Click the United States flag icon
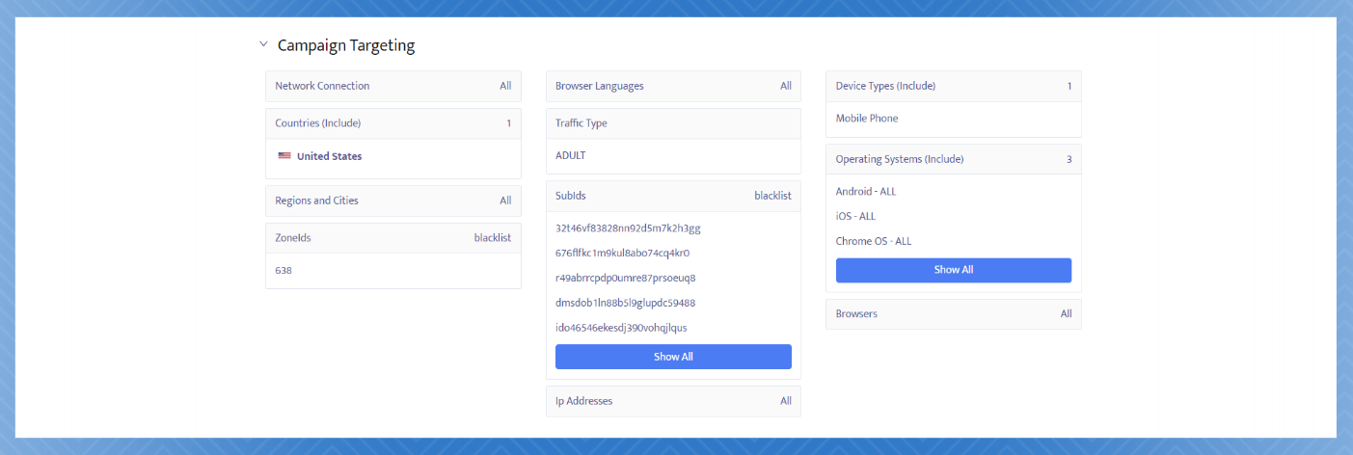This screenshot has height=455, width=1353. coord(284,156)
